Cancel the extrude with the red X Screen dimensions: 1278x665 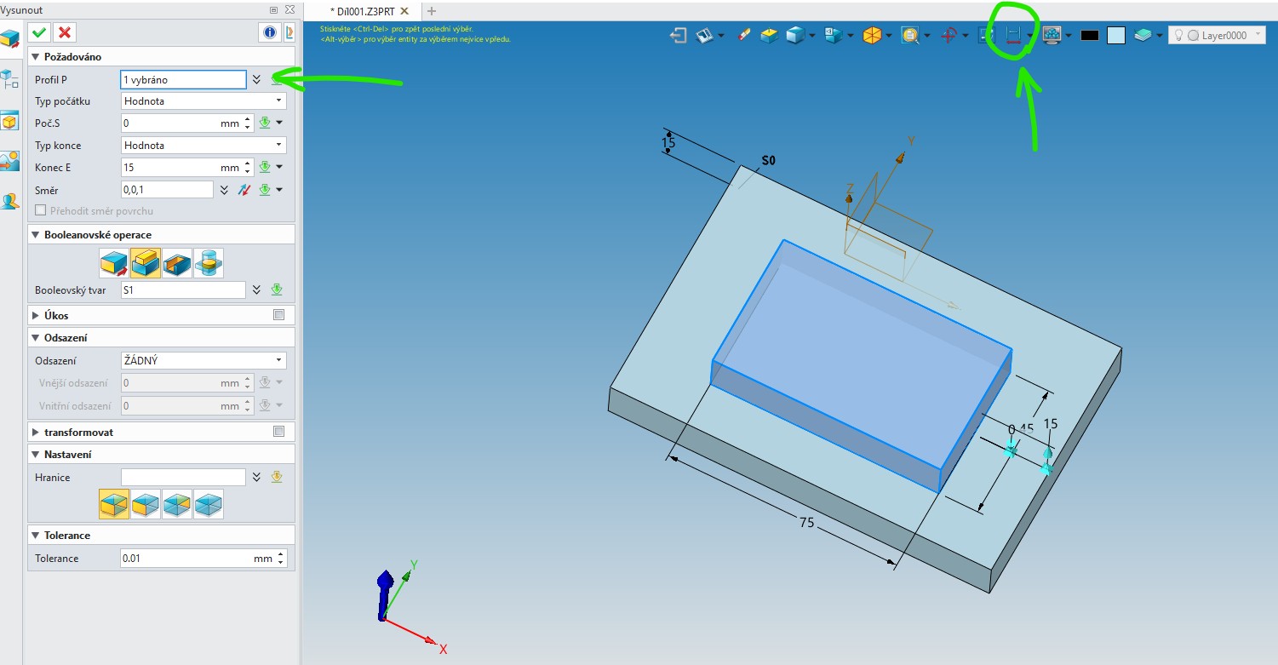coord(64,32)
